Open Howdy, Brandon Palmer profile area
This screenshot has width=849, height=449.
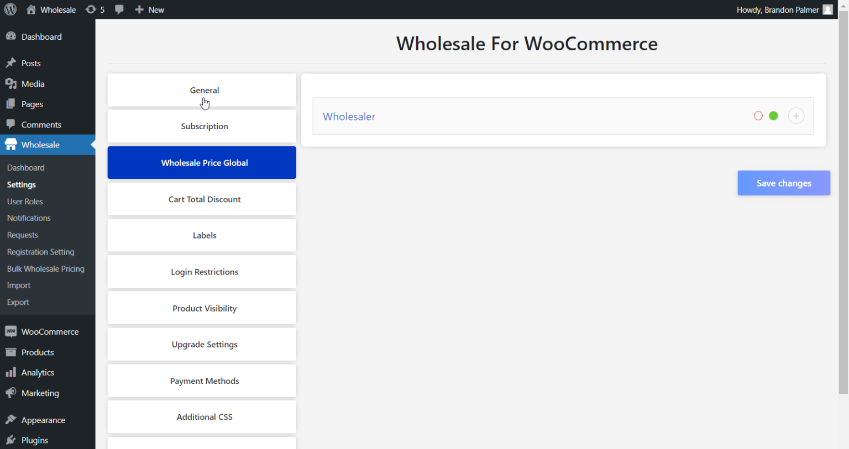click(777, 9)
